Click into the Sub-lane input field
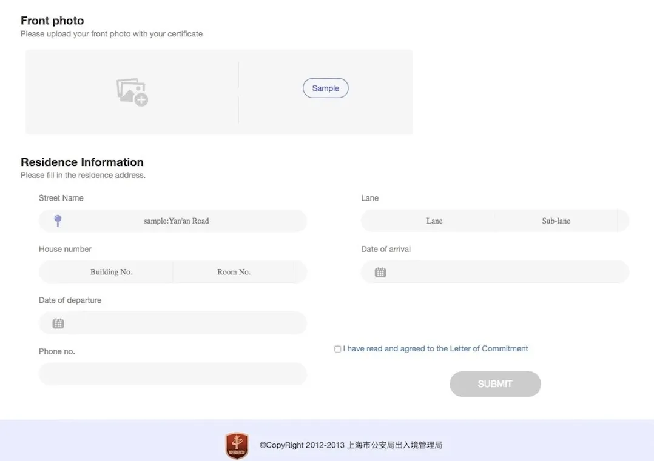Image resolution: width=654 pixels, height=461 pixels. 556,221
